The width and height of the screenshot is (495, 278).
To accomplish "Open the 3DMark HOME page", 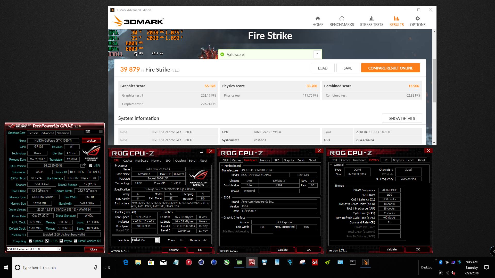I will tap(318, 21).
